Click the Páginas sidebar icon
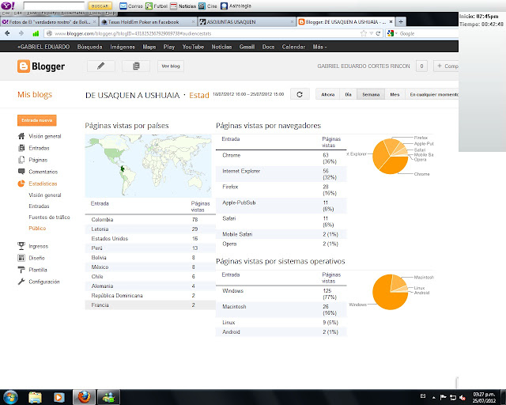 pos(21,160)
